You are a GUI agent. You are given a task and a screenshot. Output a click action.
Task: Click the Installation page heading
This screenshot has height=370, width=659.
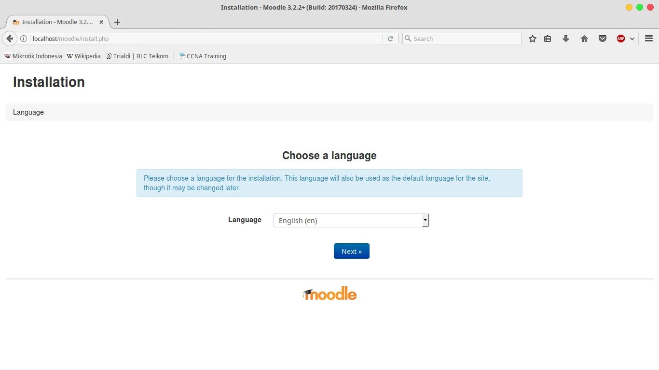point(49,82)
